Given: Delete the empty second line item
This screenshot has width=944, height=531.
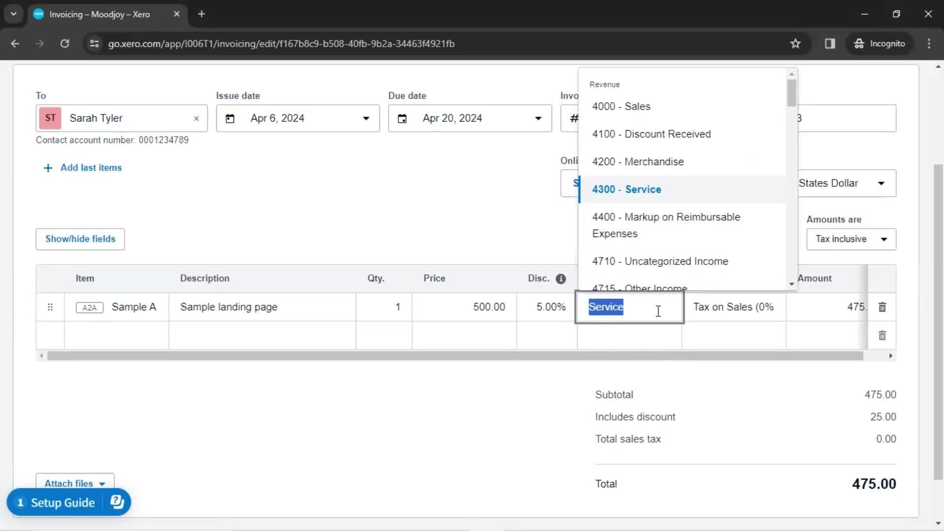Looking at the screenshot, I should [x=882, y=335].
